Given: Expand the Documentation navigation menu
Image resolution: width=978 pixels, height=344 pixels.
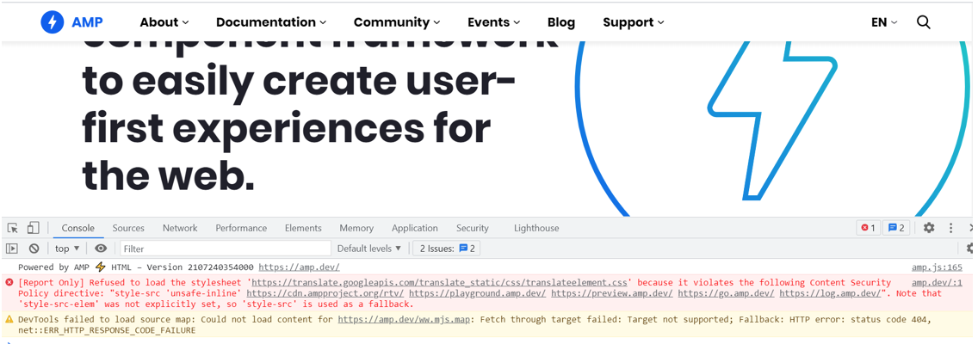Looking at the screenshot, I should (270, 22).
